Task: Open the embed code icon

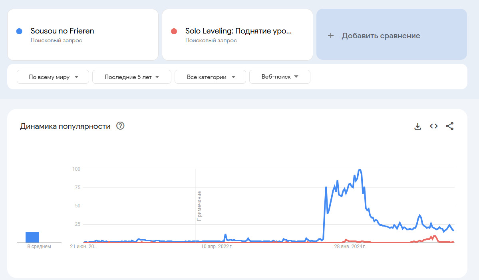Action: point(433,126)
